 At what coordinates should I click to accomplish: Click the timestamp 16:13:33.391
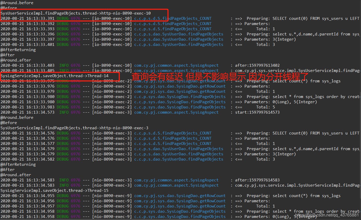[40, 19]
